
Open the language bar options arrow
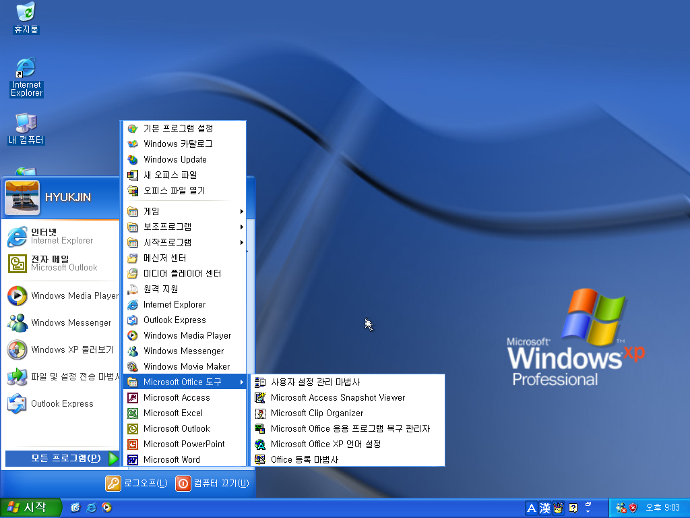(x=588, y=512)
